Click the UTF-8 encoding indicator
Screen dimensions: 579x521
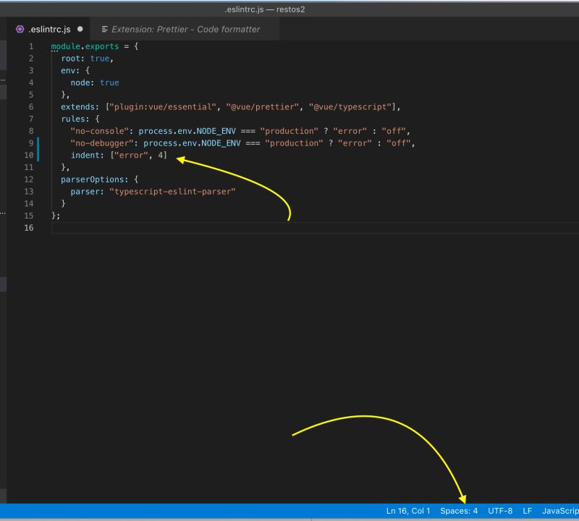(x=501, y=510)
